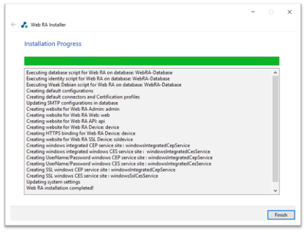Image resolution: width=306 pixels, height=232 pixels.
Task: Select the 'Creating website for Web RA API' line
Action: [65, 121]
